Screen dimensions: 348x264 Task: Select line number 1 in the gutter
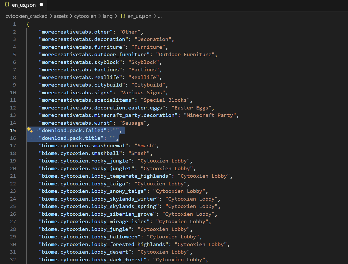14,24
